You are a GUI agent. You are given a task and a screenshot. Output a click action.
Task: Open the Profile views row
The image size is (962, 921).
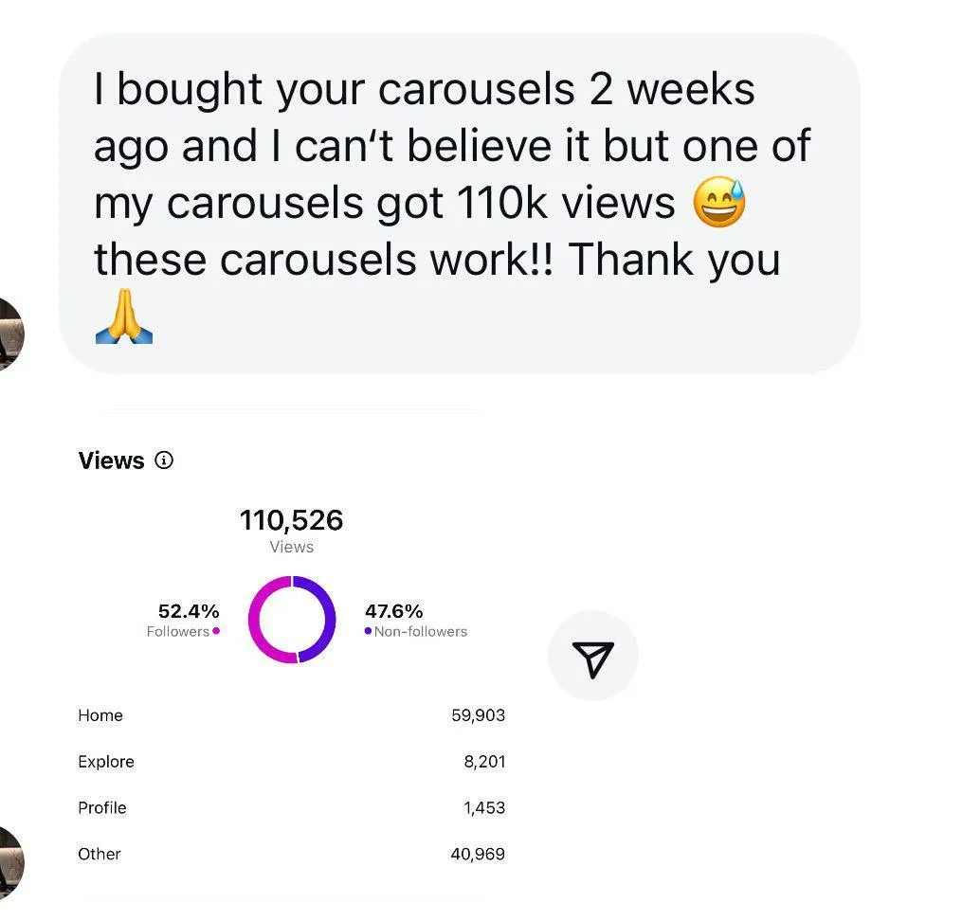(x=291, y=808)
